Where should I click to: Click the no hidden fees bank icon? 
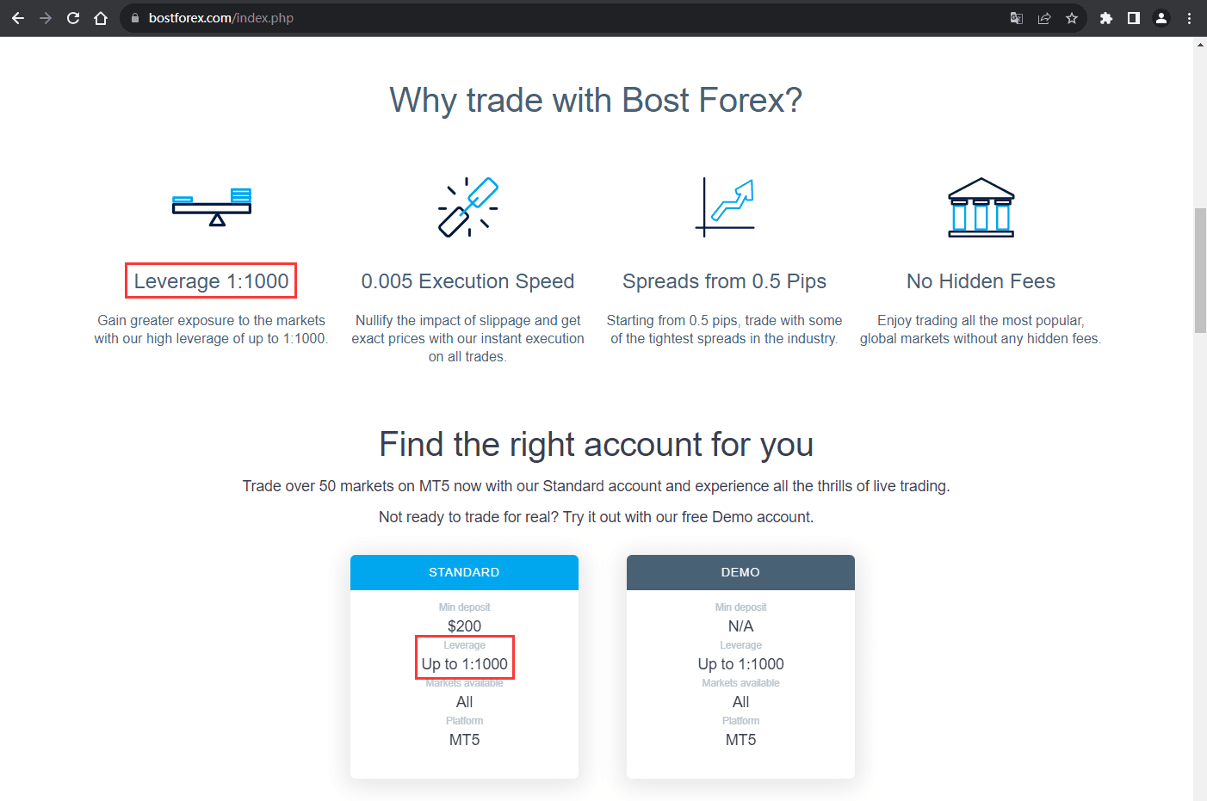tap(981, 207)
